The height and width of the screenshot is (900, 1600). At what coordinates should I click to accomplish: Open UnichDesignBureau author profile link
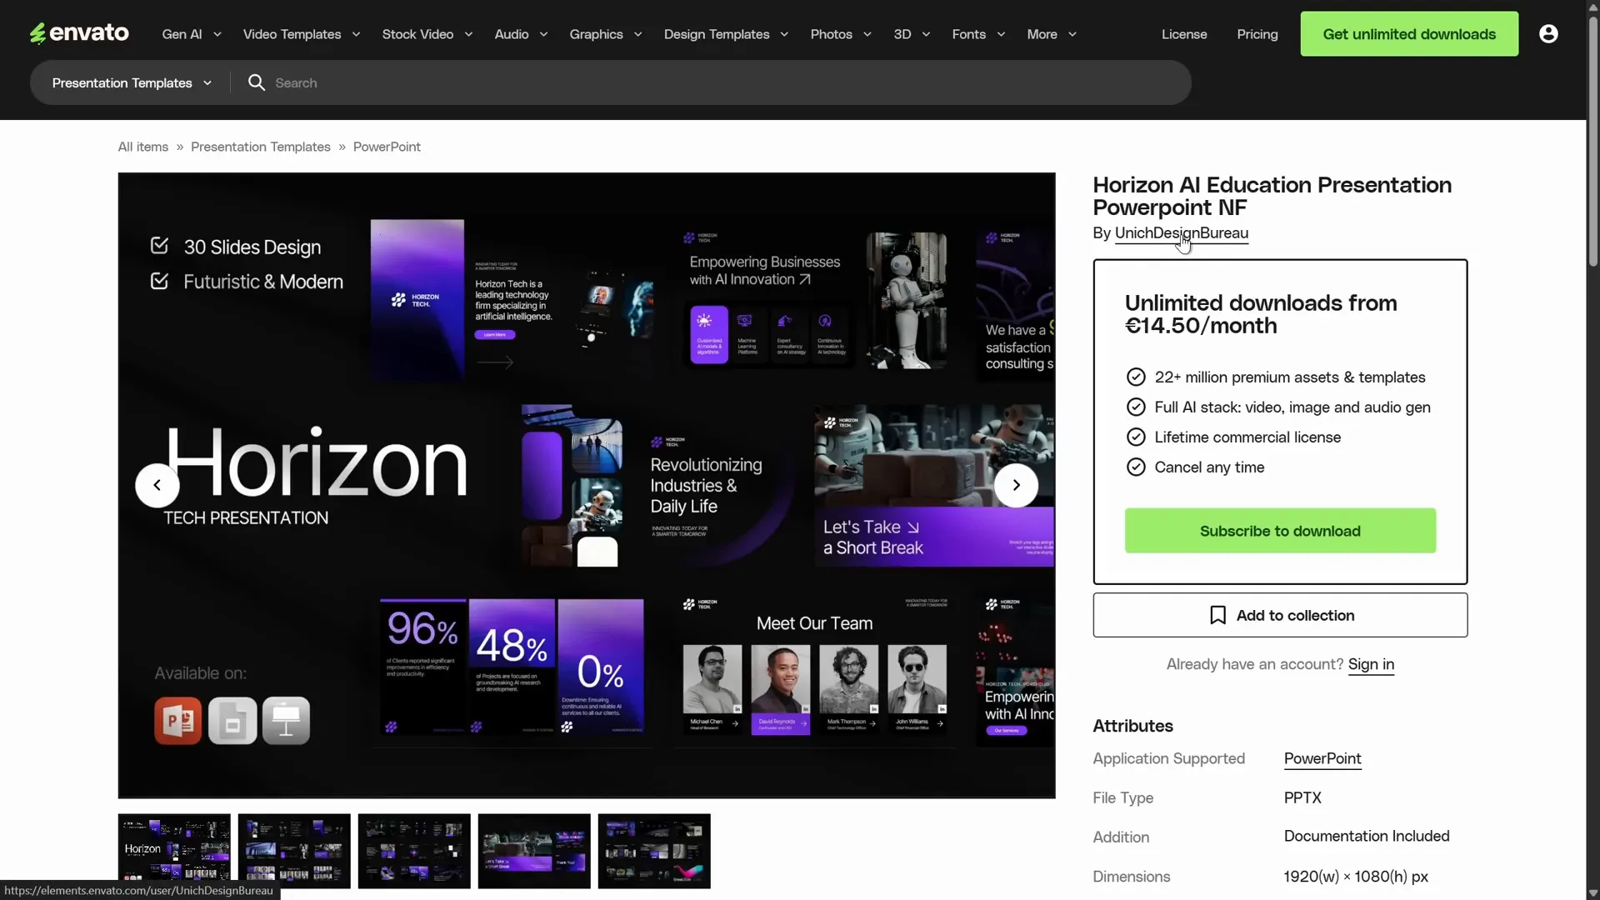1181,233
